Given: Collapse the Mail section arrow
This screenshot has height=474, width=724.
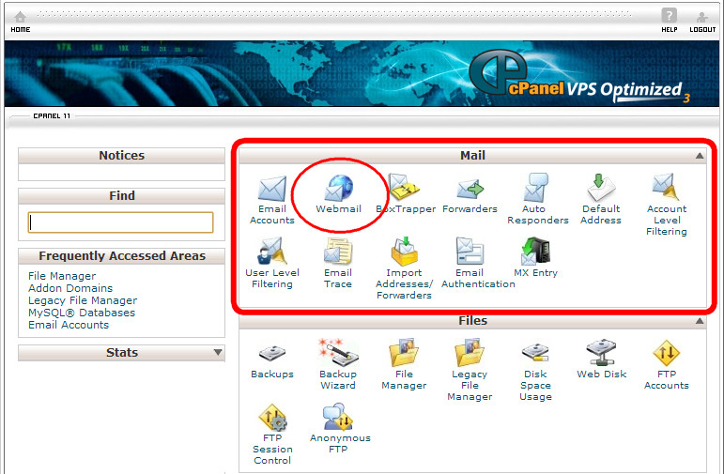Looking at the screenshot, I should 700,156.
